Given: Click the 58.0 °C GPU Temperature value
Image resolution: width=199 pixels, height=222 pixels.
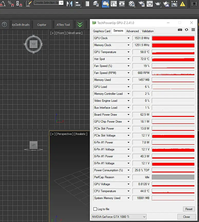Looking at the screenshot, I should pos(141,52).
